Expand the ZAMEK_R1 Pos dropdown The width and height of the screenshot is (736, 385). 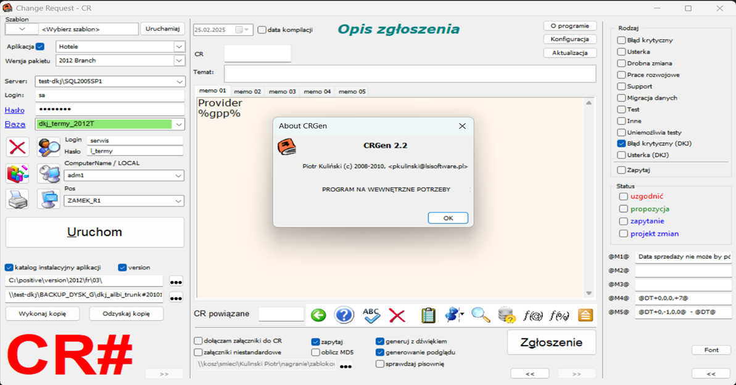tap(178, 200)
